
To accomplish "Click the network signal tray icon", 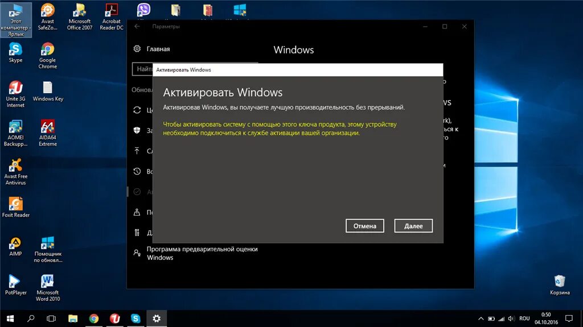I will click(x=502, y=318).
